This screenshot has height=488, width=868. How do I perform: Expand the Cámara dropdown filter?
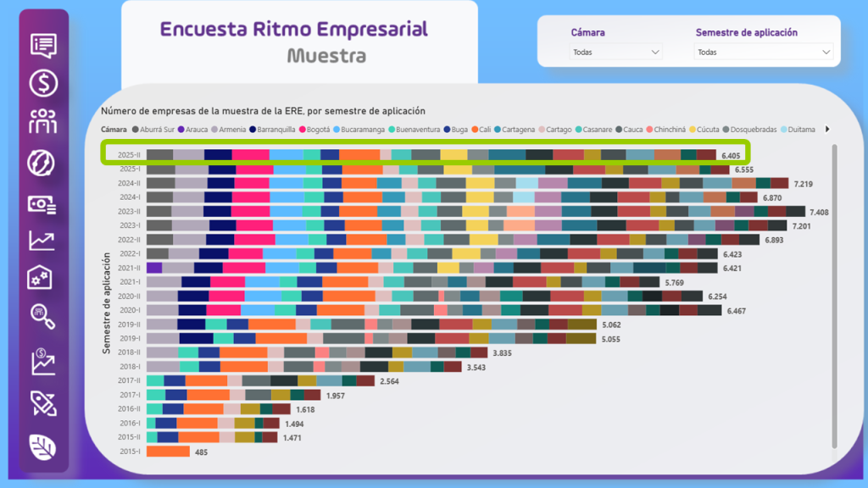point(615,52)
